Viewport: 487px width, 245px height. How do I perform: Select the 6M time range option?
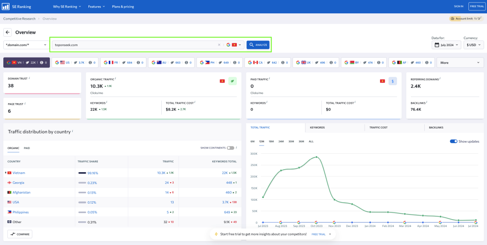coord(253,141)
